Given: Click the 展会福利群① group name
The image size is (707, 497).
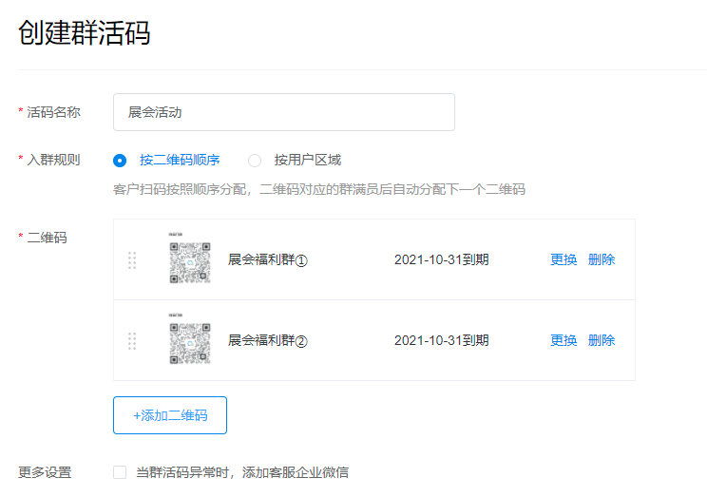Looking at the screenshot, I should tap(268, 259).
